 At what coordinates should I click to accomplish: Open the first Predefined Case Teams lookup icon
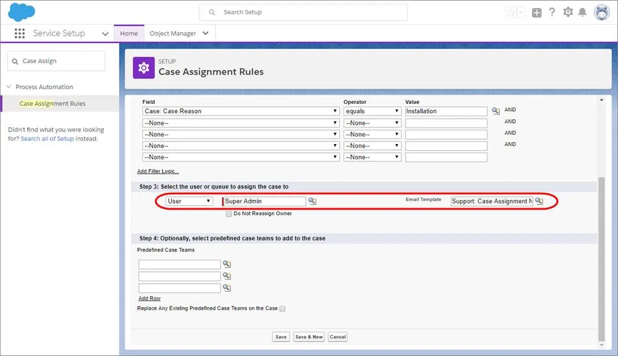[x=227, y=264]
